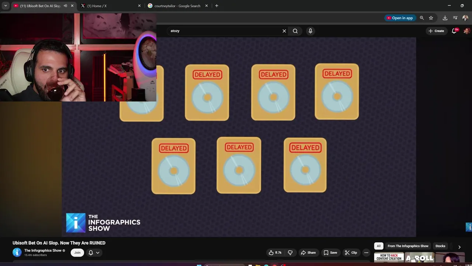Open the browser downloads icon
The image size is (472, 266).
click(x=445, y=18)
